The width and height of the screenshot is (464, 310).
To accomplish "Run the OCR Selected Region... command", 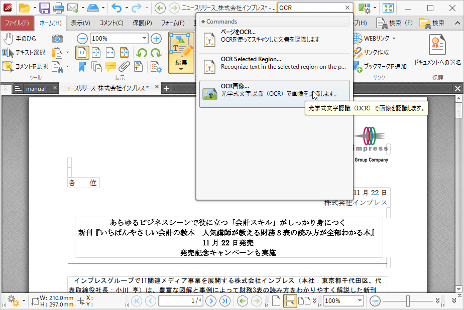I will pos(275,67).
